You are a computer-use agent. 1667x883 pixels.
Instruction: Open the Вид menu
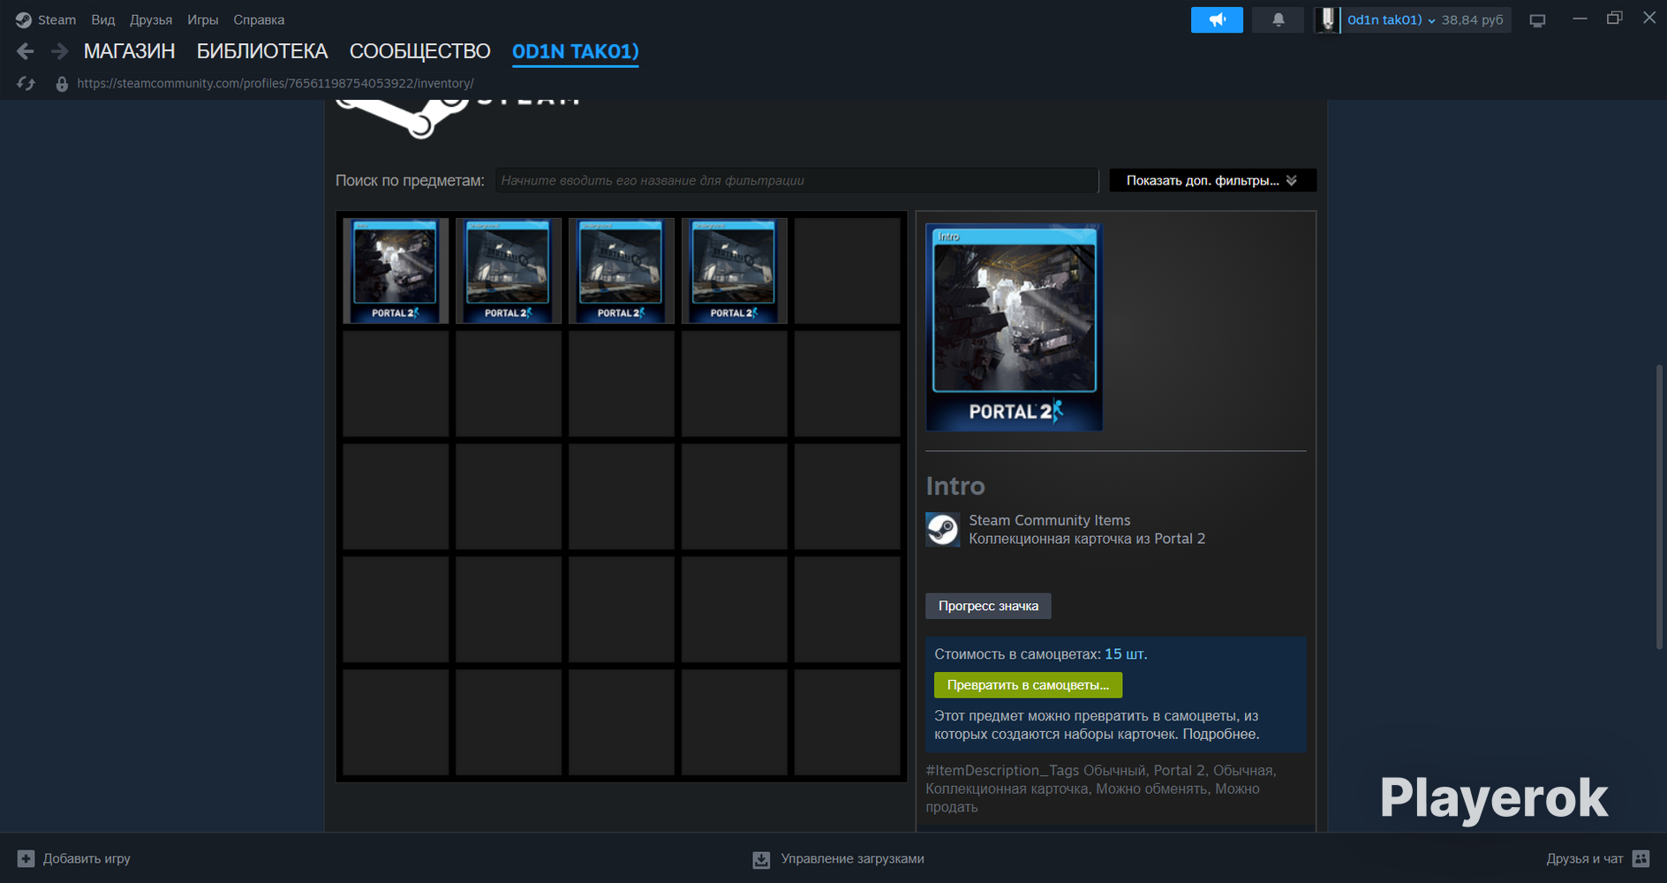[103, 19]
